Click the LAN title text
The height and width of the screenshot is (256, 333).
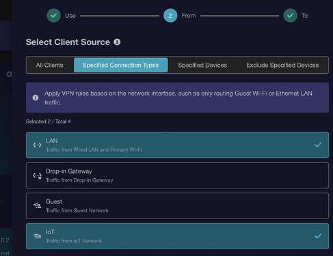click(x=52, y=141)
